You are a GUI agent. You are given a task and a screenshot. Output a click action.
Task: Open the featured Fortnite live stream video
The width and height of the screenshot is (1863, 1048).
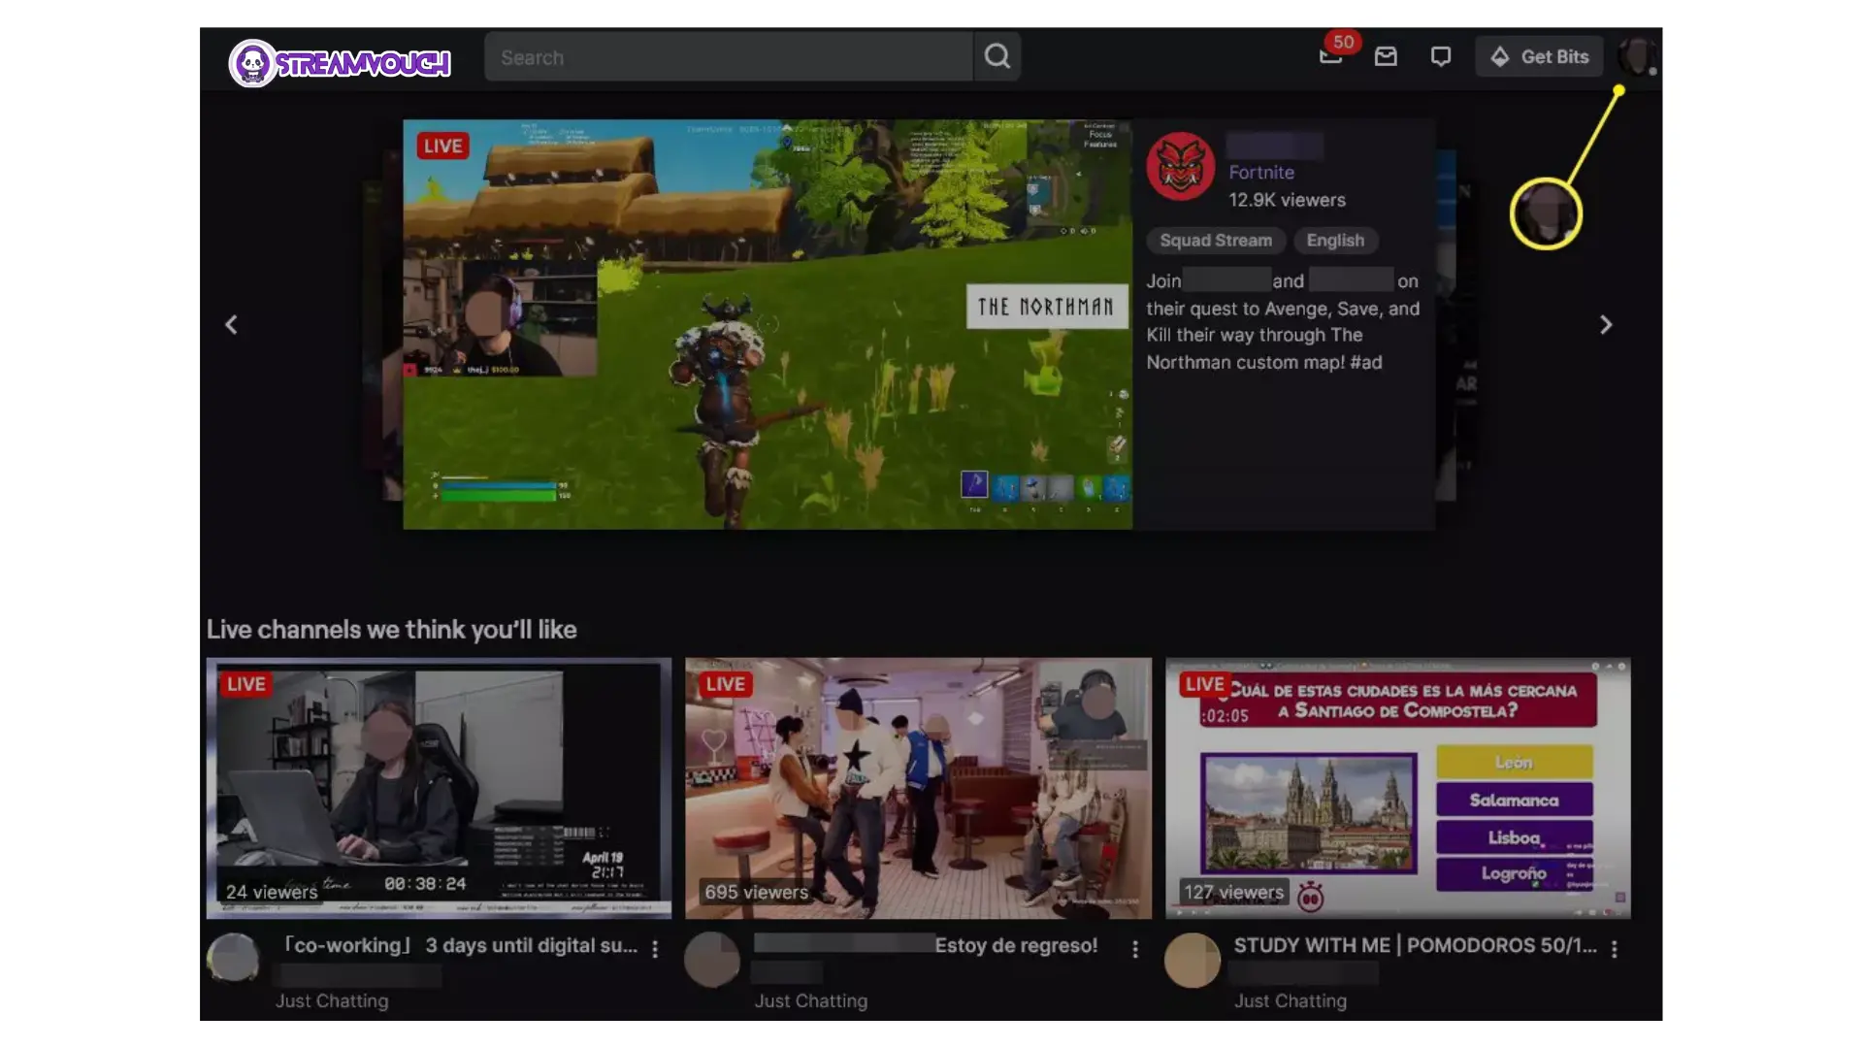coord(768,324)
